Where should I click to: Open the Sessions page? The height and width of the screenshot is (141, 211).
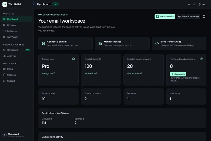(17, 75)
